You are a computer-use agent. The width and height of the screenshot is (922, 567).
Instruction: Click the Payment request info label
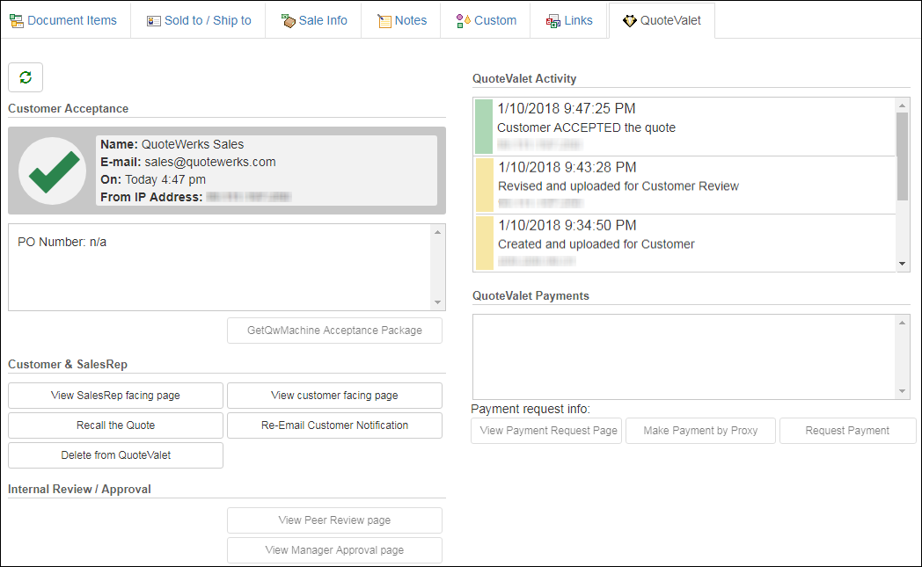(531, 409)
